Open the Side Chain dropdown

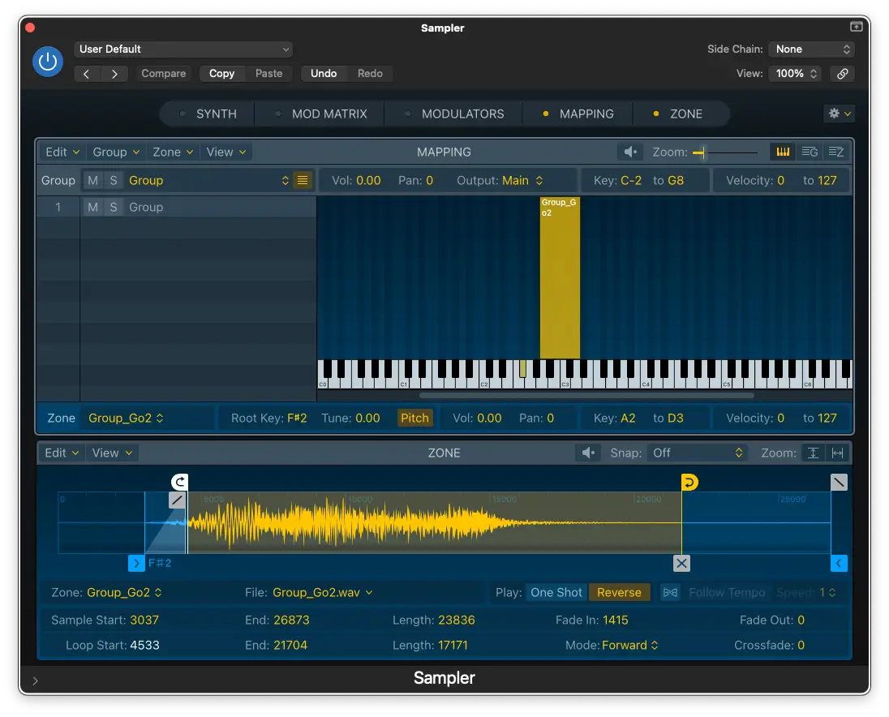[810, 49]
